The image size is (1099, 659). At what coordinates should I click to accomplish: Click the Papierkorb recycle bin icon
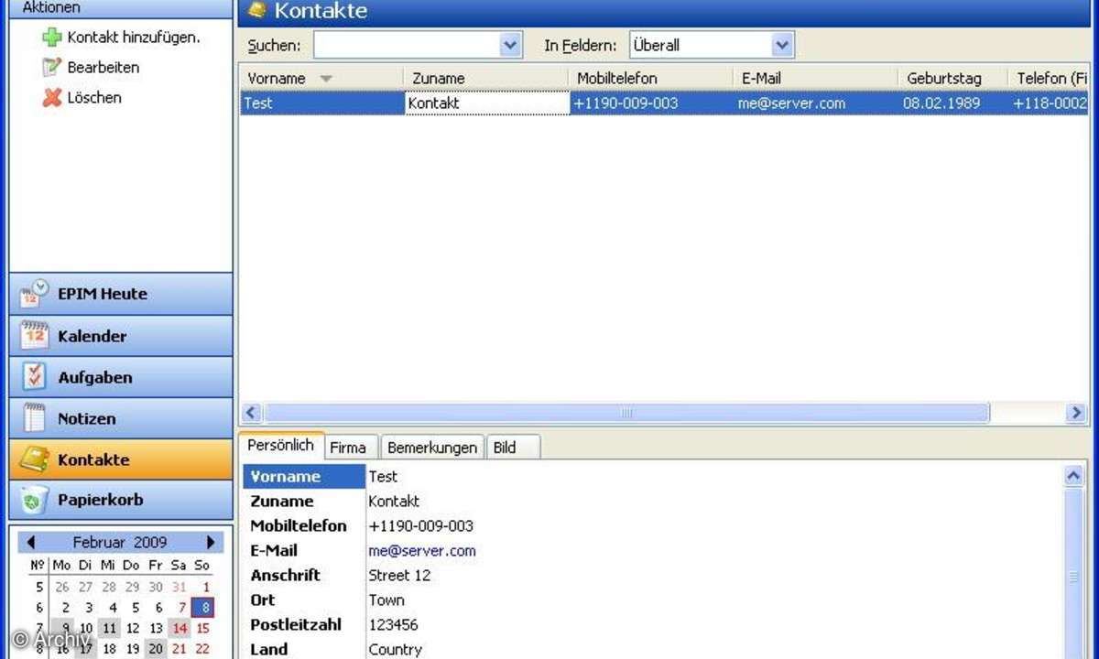pos(34,500)
